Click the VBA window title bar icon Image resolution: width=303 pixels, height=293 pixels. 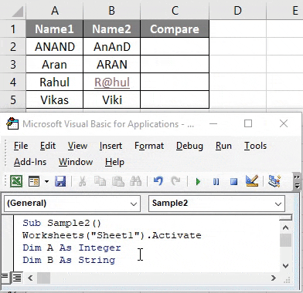click(12, 123)
